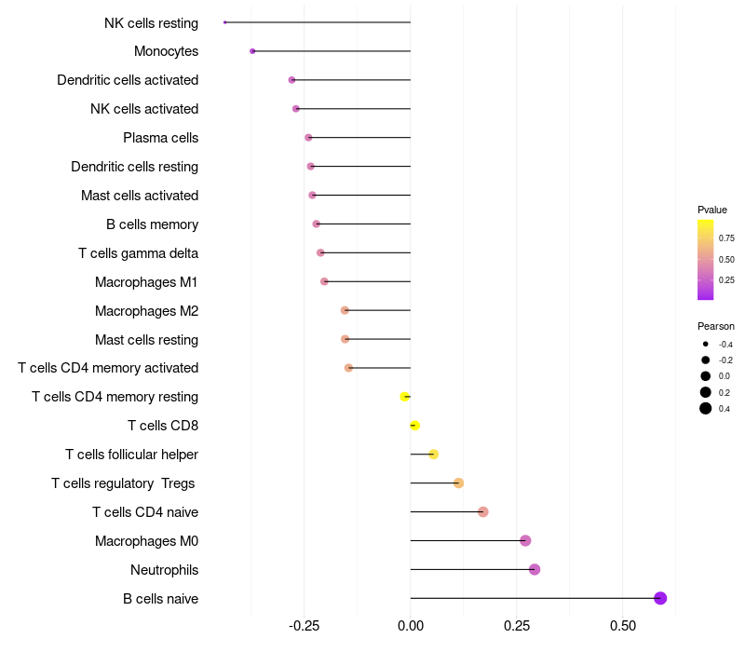Image resolution: width=745 pixels, height=652 pixels.
Task: Click the NK cells resting data point
Action: (x=224, y=22)
